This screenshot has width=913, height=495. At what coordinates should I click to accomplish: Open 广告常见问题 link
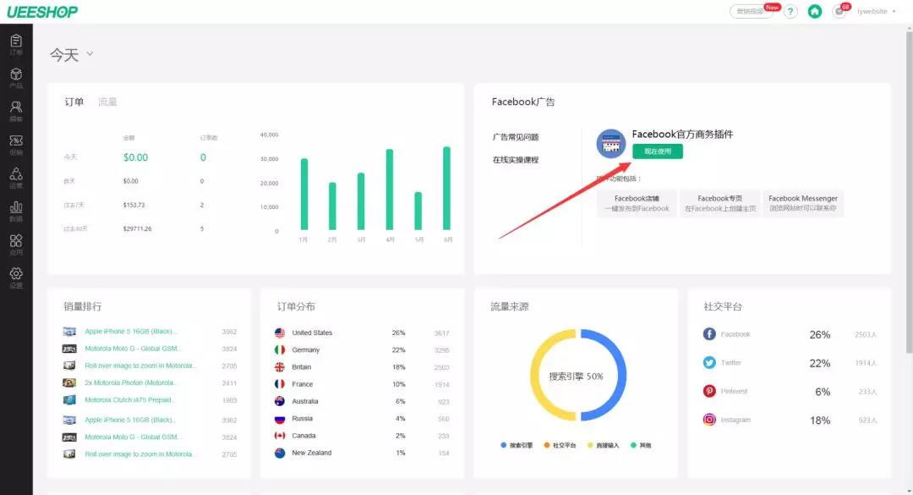516,137
